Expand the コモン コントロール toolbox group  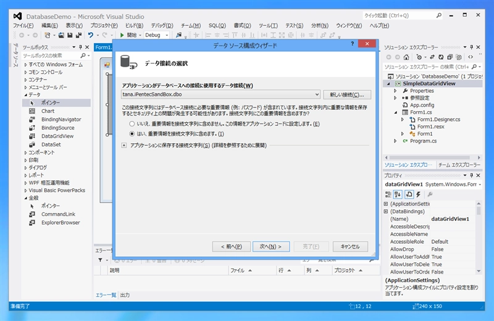(25, 72)
